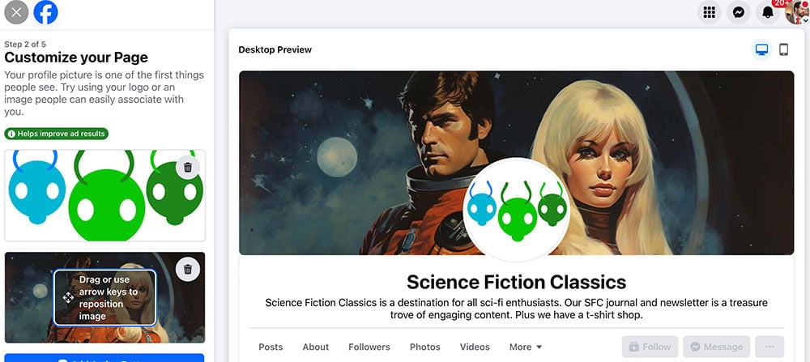Select the Posts tab

tap(271, 347)
